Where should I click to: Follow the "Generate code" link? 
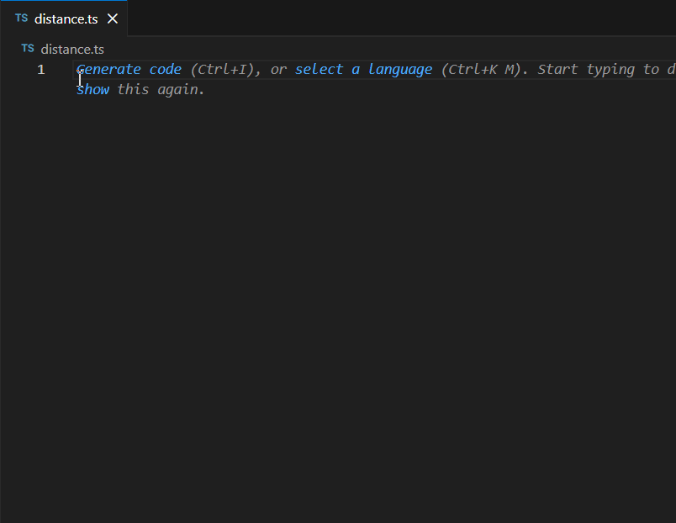[x=108, y=69]
